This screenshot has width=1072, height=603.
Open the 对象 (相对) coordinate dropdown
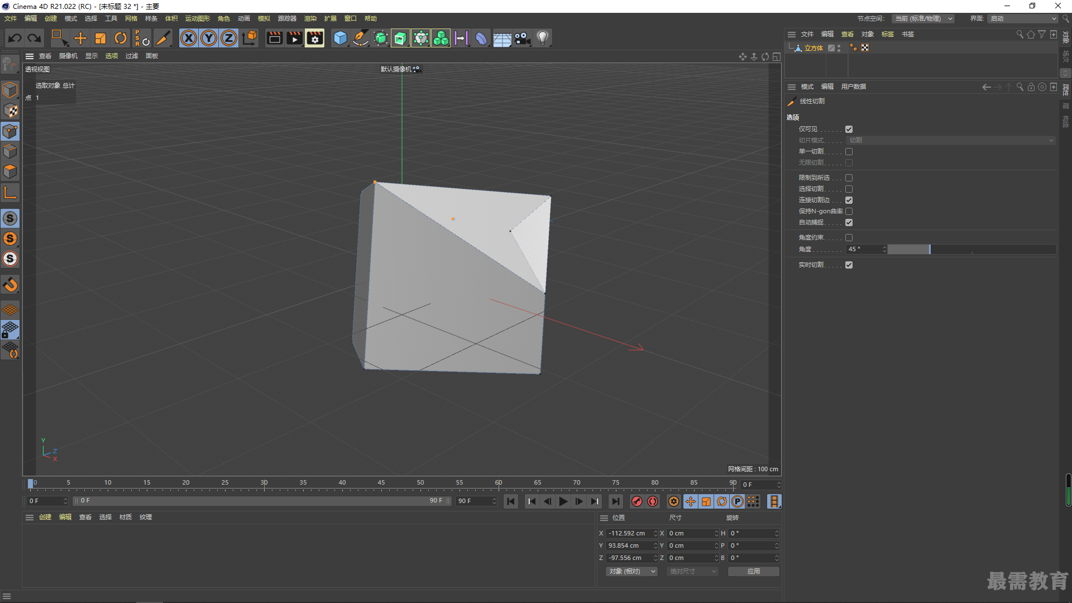tap(631, 571)
